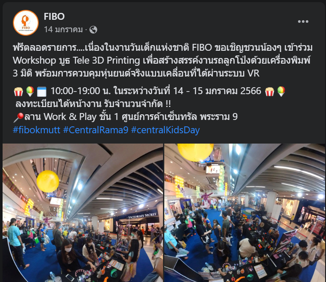Open the #CentralRama9 hashtag
326x282 pixels.
tap(95, 130)
